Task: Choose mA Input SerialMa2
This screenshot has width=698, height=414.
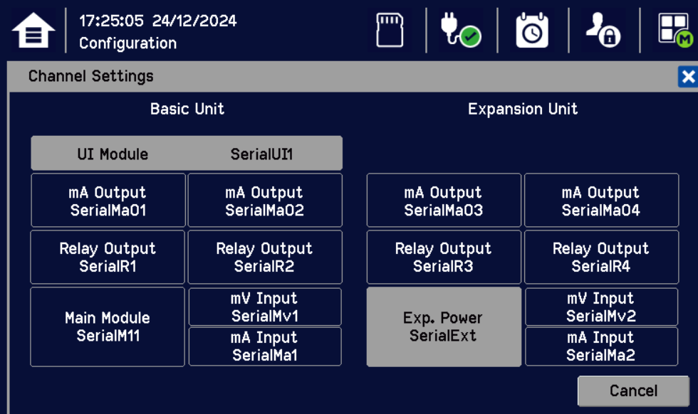Action: [x=601, y=346]
